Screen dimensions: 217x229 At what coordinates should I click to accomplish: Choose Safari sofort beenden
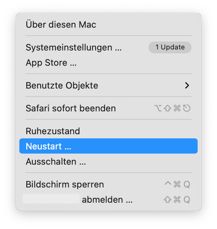(108, 108)
